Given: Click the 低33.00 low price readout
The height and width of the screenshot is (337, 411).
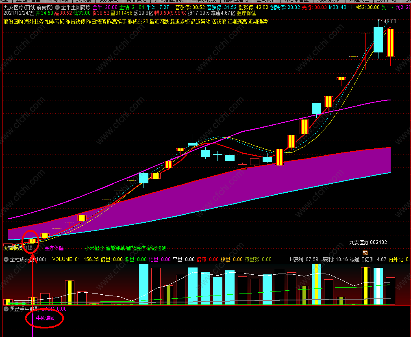Looking at the screenshot, I should [82, 13].
